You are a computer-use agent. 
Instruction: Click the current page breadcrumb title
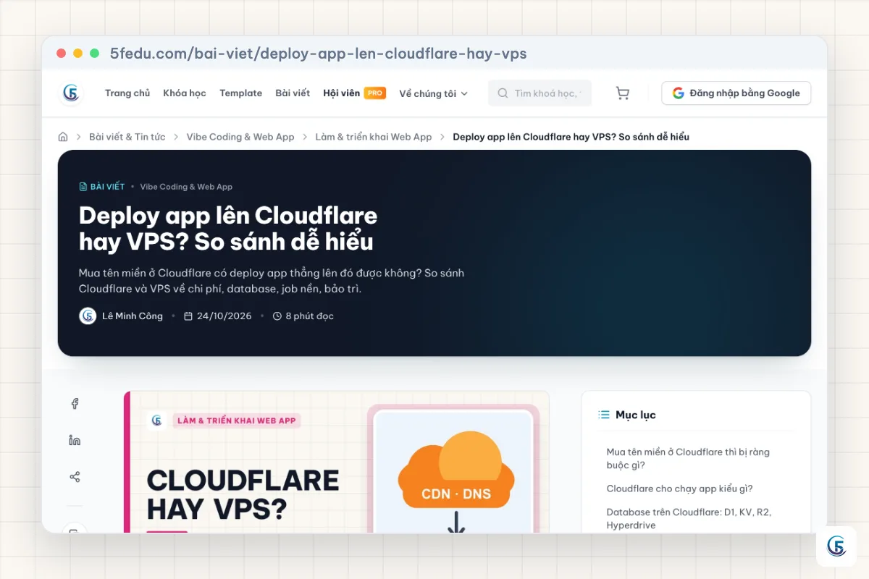(x=571, y=137)
